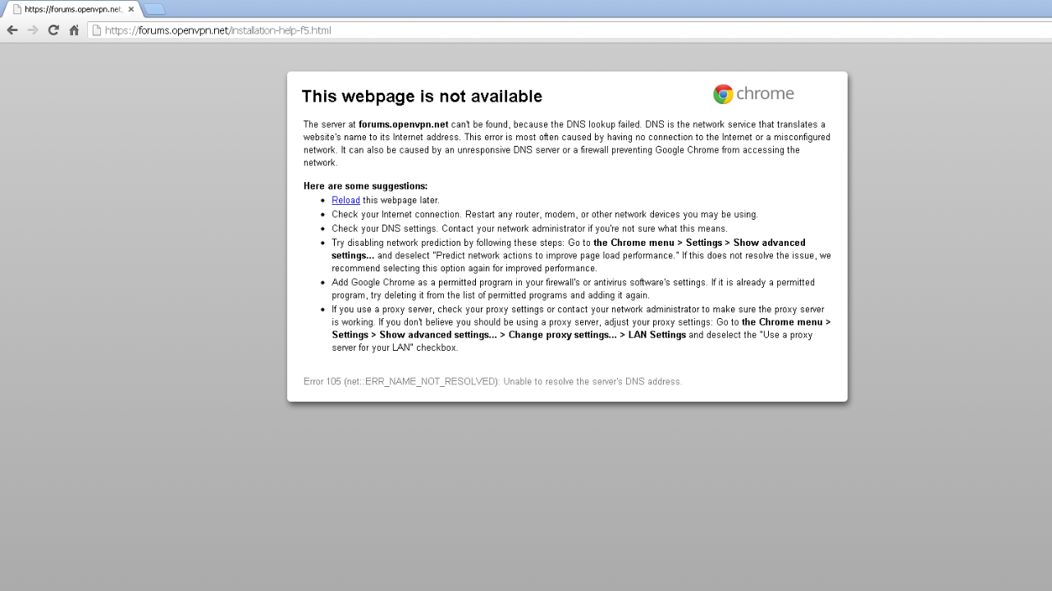Click the "Try disabling network prediction" suggestion

(581, 255)
